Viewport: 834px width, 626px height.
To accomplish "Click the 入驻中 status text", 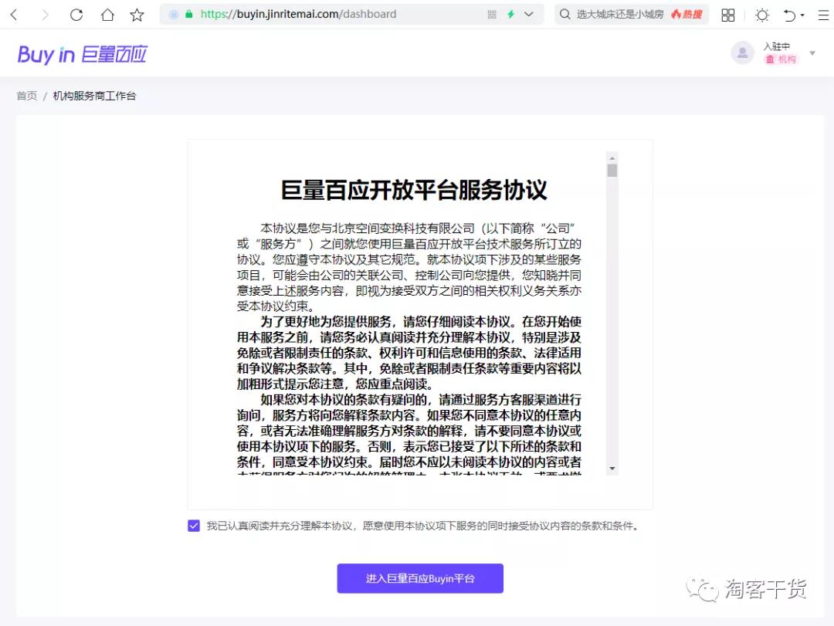I will [777, 46].
